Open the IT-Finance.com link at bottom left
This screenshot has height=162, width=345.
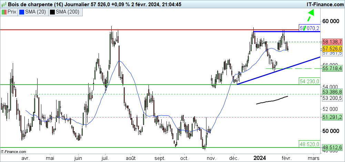(x=14, y=151)
